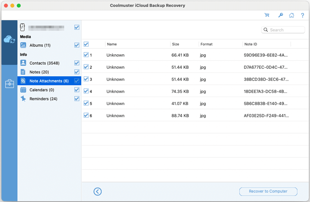Viewport: 310px width, 202px height.
Task: Open the shopping cart purchase icon
Action: [x=267, y=15]
